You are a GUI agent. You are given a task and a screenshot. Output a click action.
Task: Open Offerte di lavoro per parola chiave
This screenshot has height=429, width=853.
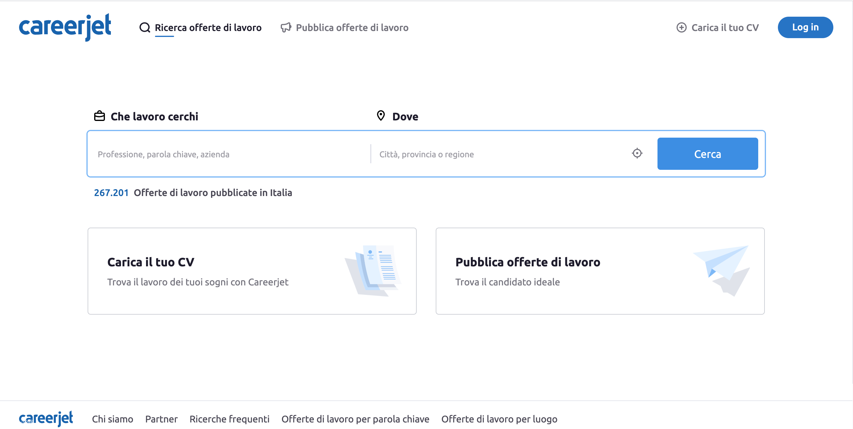pyautogui.click(x=355, y=419)
